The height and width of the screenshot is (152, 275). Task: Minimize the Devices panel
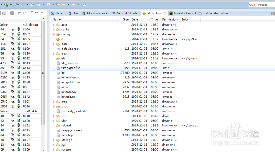(x=37, y=13)
